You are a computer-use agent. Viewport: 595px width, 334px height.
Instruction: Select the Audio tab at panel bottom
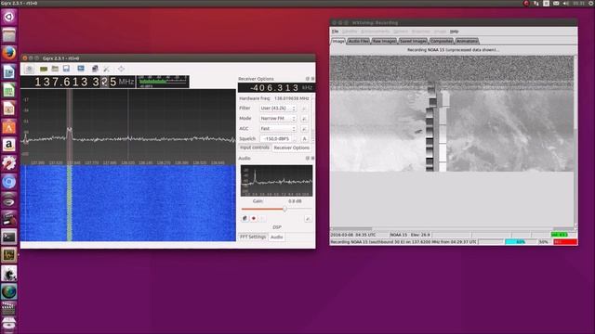click(x=277, y=238)
